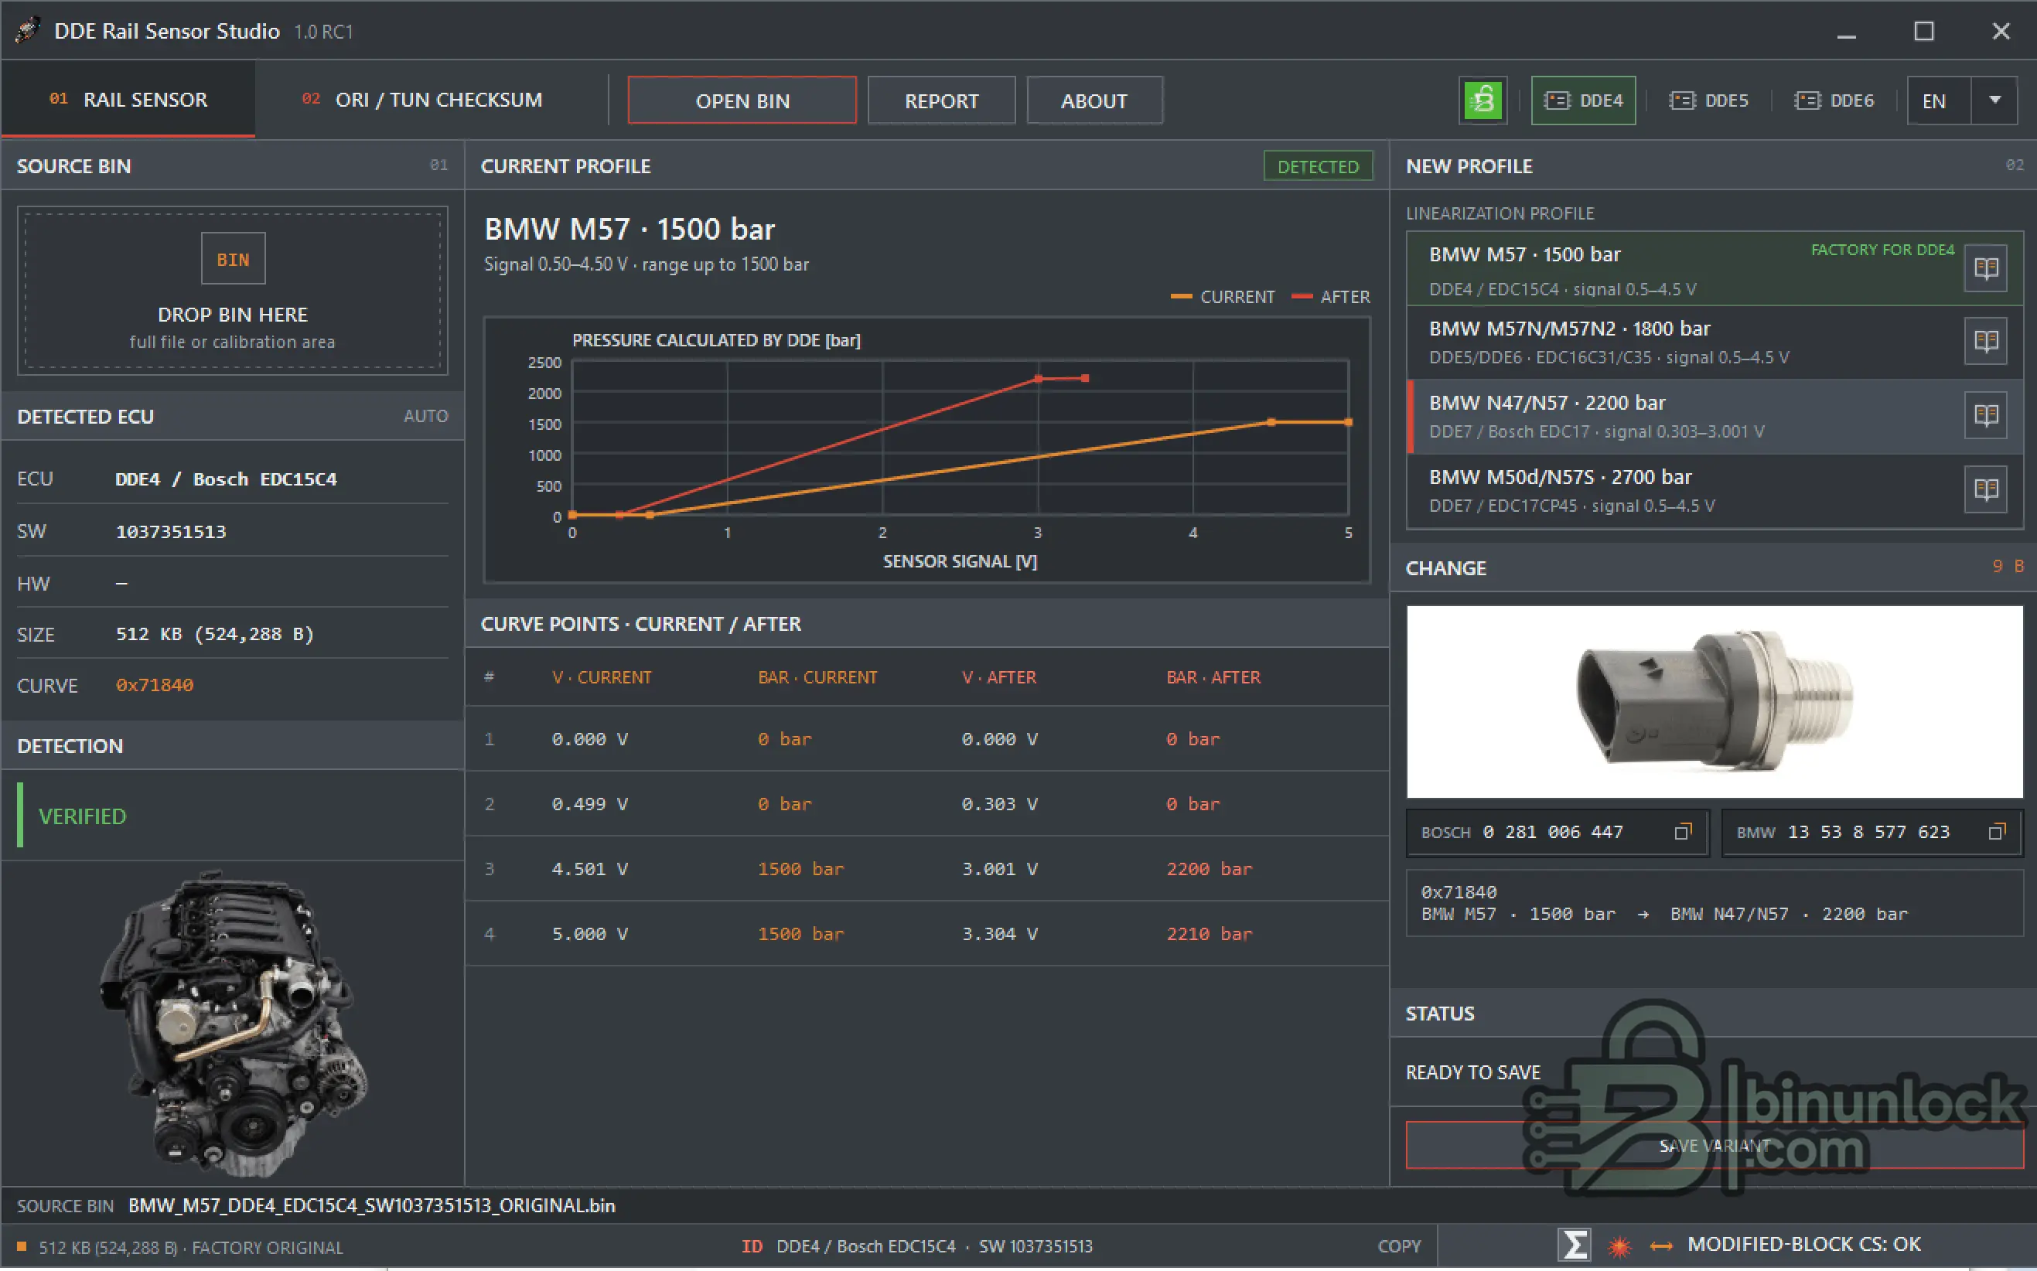
Task: Click the chip icon next to DDE5
Action: coord(1681,101)
